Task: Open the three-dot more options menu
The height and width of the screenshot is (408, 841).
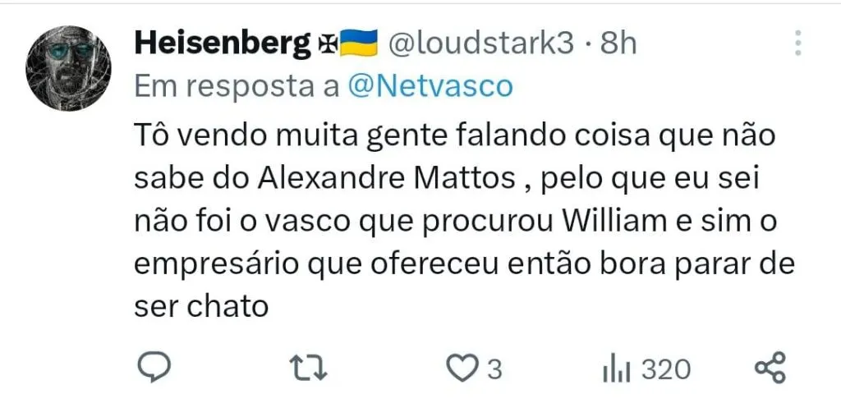Action: (798, 43)
